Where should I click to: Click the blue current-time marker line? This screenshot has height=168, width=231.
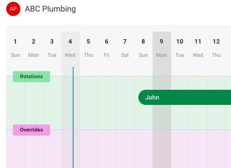point(73,117)
